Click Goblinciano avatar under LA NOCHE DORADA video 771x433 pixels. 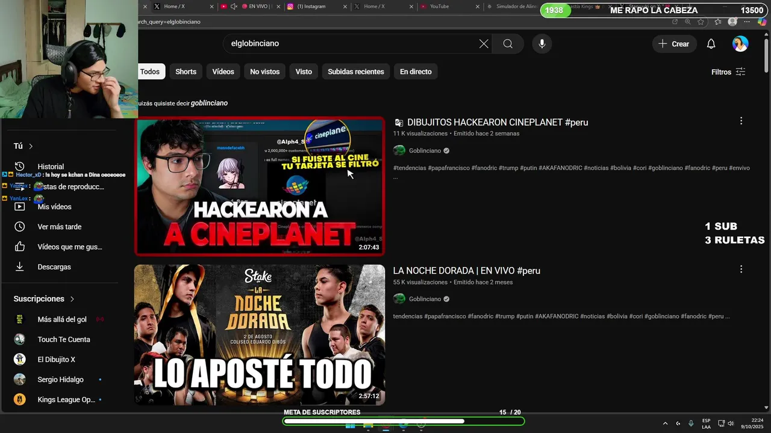[399, 299]
